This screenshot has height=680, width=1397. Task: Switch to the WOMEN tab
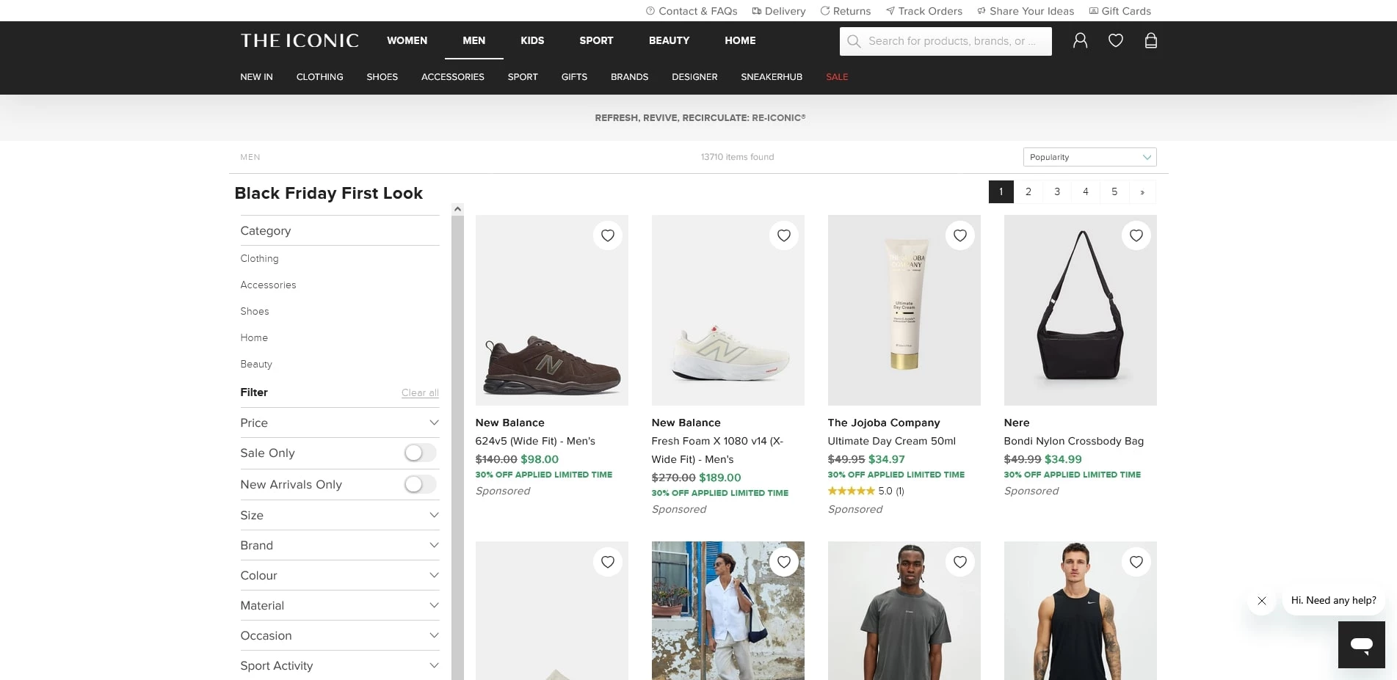pyautogui.click(x=407, y=40)
